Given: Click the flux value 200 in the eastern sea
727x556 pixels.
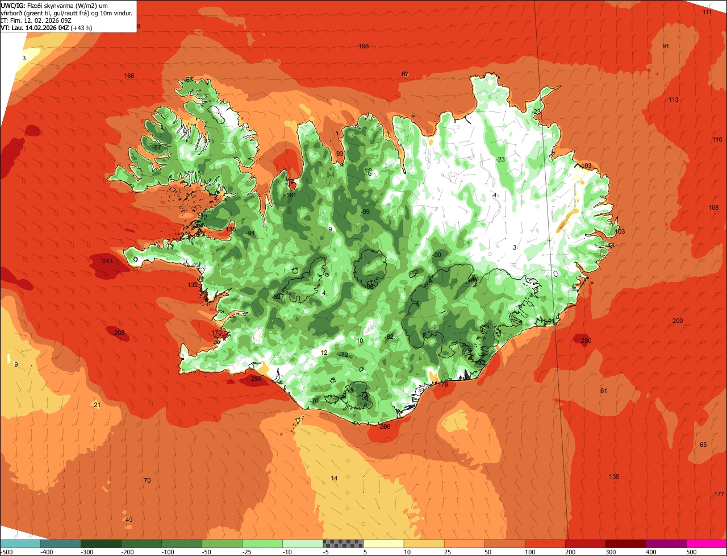Looking at the screenshot, I should pos(678,321).
